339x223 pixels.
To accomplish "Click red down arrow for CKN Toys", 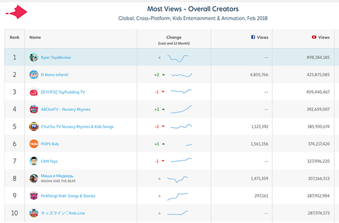I will pos(163,161).
